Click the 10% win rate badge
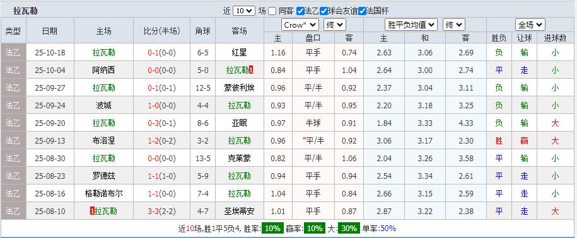This screenshot has height=238, width=577. click(x=272, y=229)
